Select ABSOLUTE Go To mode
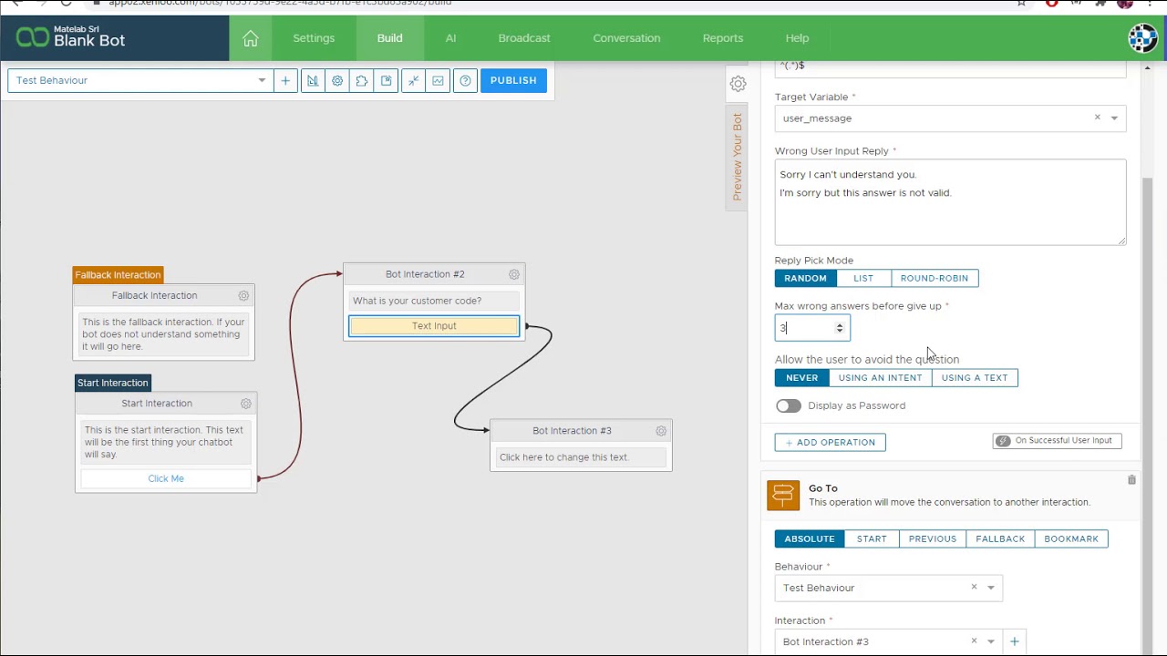1167x656 pixels. click(x=810, y=538)
